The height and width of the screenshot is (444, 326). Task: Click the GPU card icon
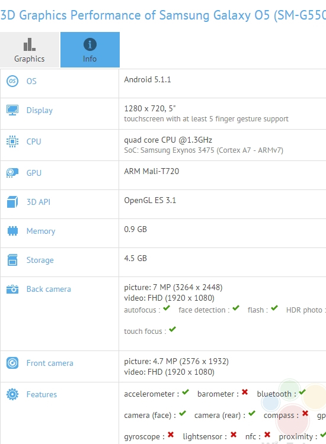point(12,172)
